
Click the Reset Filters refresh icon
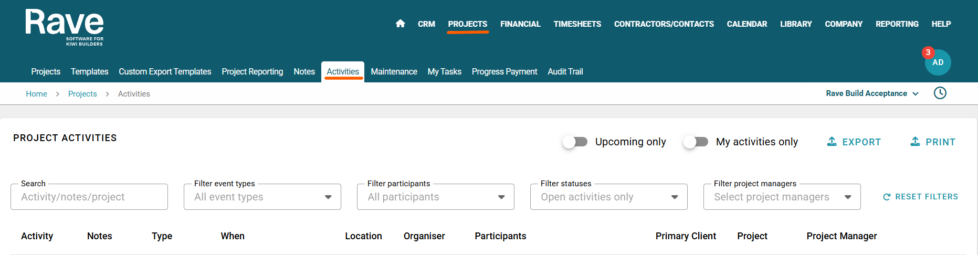[887, 197]
